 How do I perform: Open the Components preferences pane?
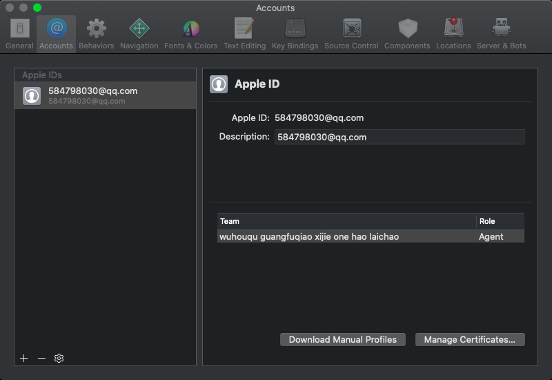pos(407,34)
